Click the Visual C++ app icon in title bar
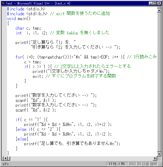Image resolution: width=163 pixels, height=167 pixels. pyautogui.click(x=3, y=3)
